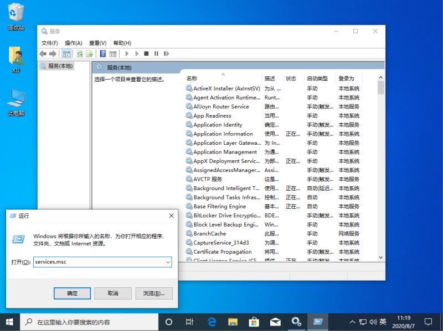Image resolution: width=443 pixels, height=331 pixels.
Task: Open Help via the blue question mark icon
Action: pos(103,54)
